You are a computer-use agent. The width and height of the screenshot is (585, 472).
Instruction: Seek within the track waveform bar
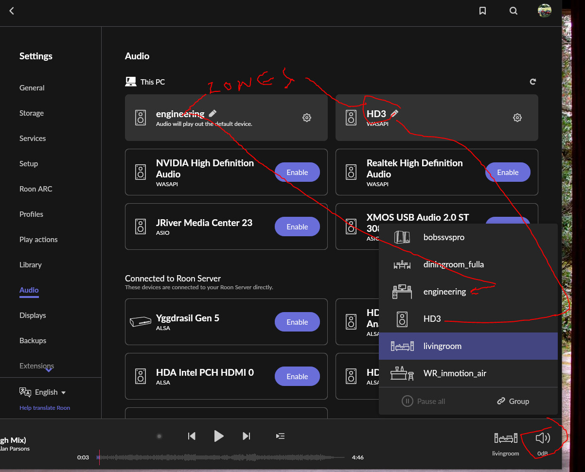click(221, 457)
